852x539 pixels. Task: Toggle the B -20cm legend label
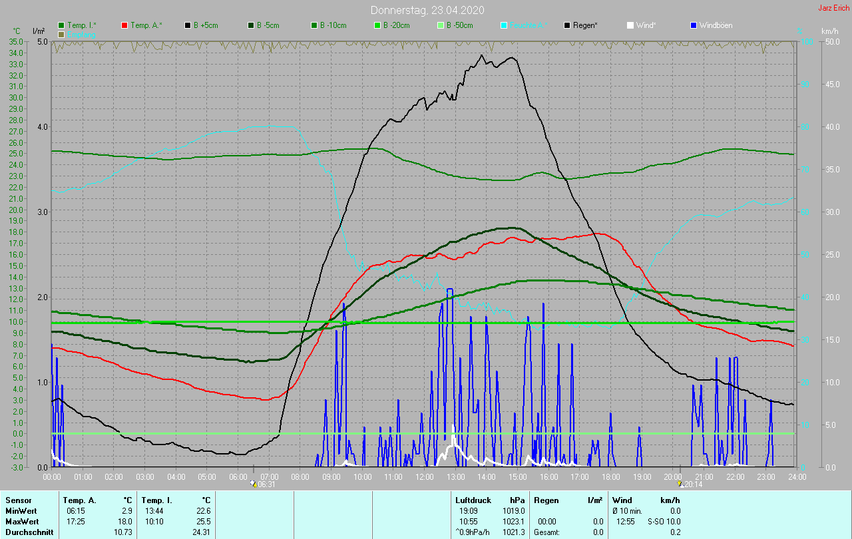(x=396, y=25)
